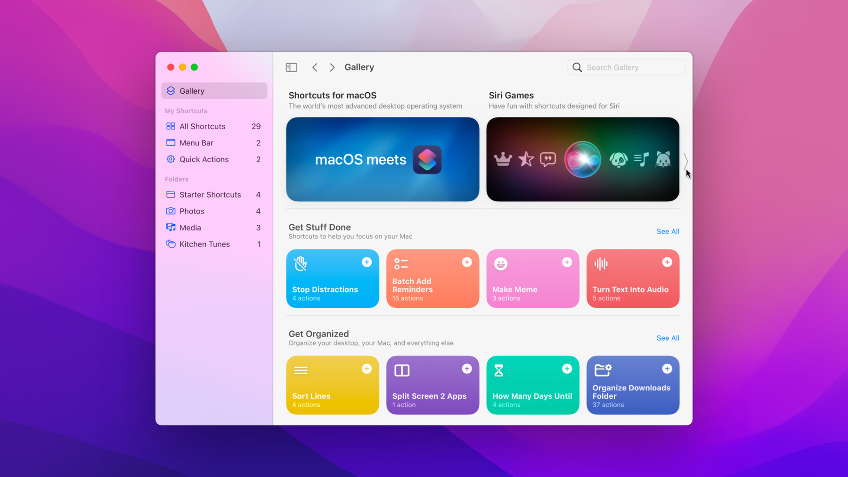This screenshot has height=477, width=848.
Task: Open the Photos folder
Action: (x=214, y=211)
